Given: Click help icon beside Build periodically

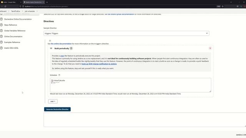Looking at the screenshot, I should (71, 48).
